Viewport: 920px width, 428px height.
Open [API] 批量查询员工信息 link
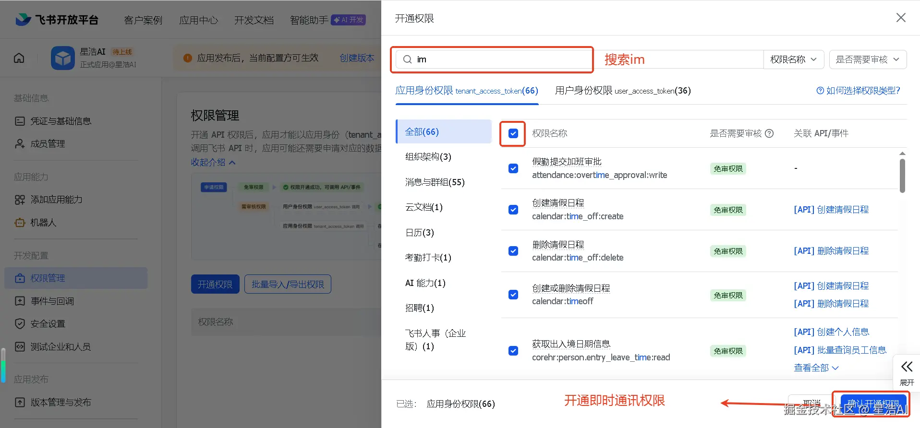point(840,350)
